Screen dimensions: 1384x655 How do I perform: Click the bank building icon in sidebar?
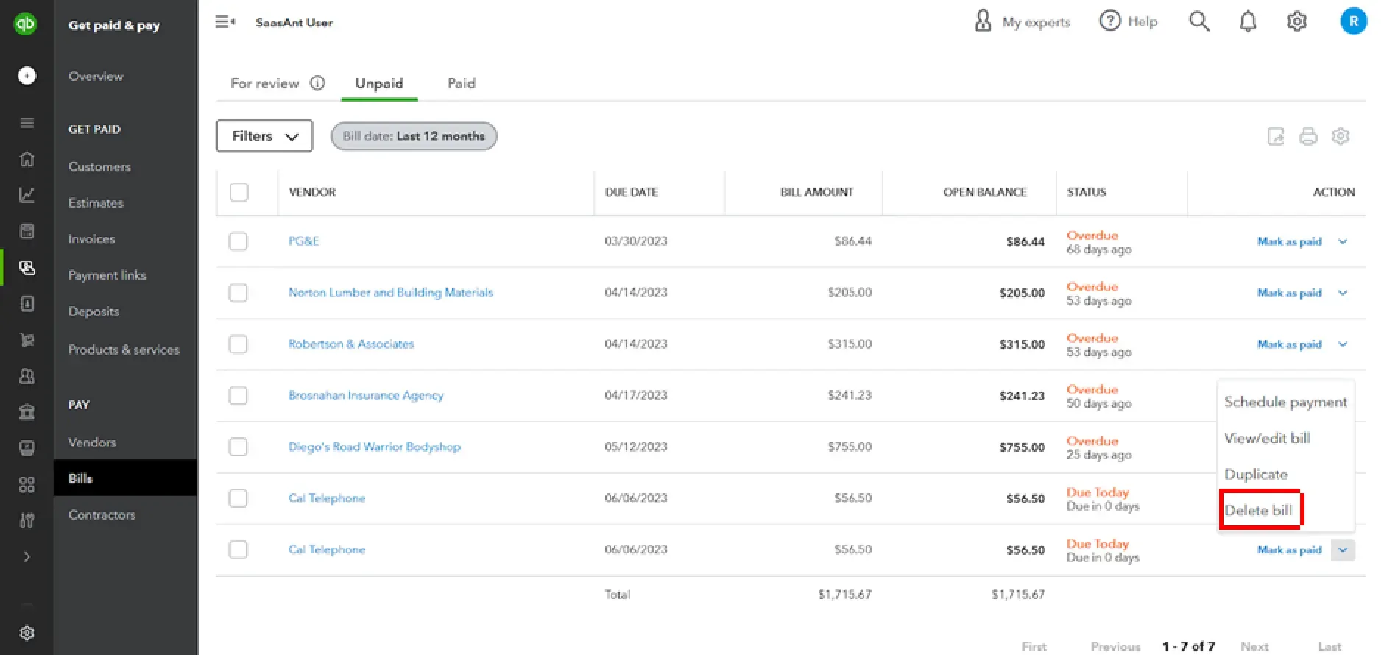coord(27,412)
